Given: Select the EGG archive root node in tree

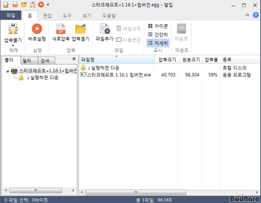Looking at the screenshot, I should tap(44, 71).
